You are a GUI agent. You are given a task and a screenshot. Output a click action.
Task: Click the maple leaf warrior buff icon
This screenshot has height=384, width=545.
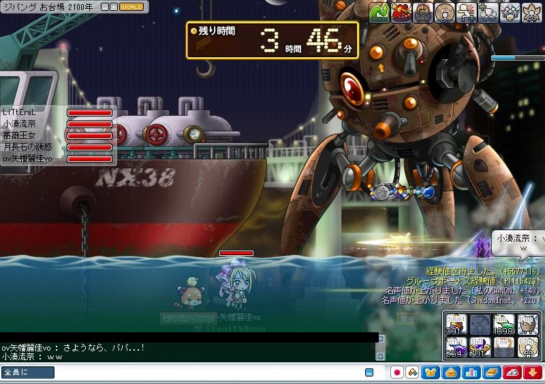coord(532,12)
